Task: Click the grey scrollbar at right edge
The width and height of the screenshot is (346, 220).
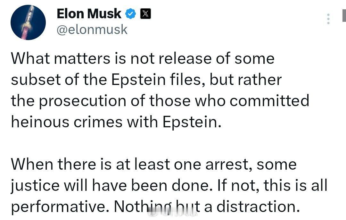Action: (x=344, y=15)
